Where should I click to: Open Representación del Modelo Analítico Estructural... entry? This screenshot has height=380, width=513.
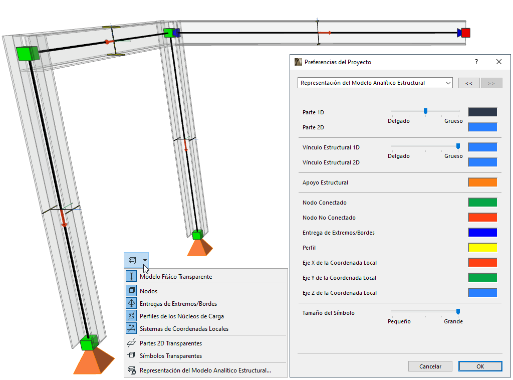tap(206, 370)
